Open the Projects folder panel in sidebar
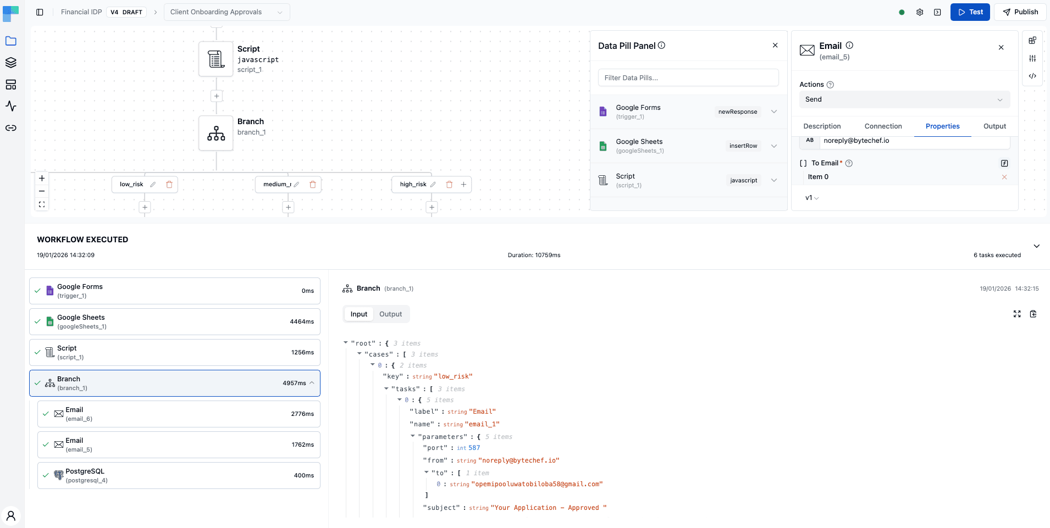 click(x=11, y=41)
